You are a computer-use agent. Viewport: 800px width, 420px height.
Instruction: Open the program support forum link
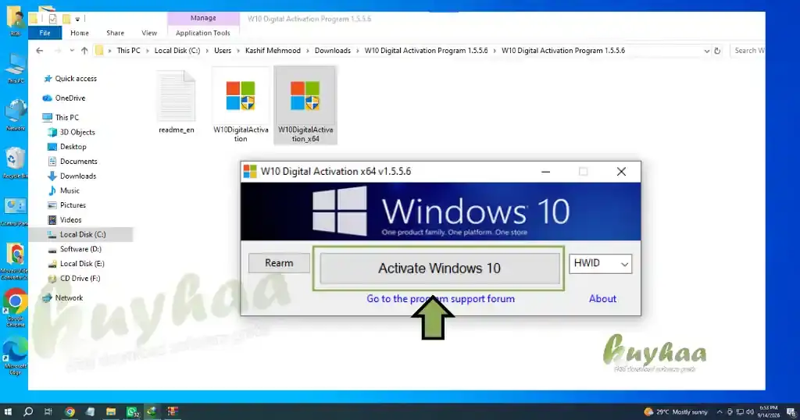pyautogui.click(x=441, y=299)
